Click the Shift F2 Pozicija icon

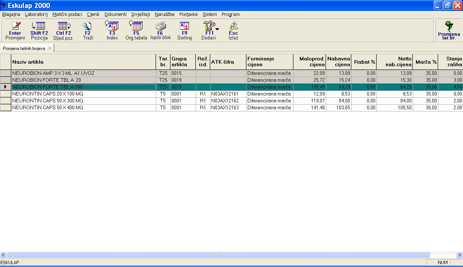[x=39, y=30]
